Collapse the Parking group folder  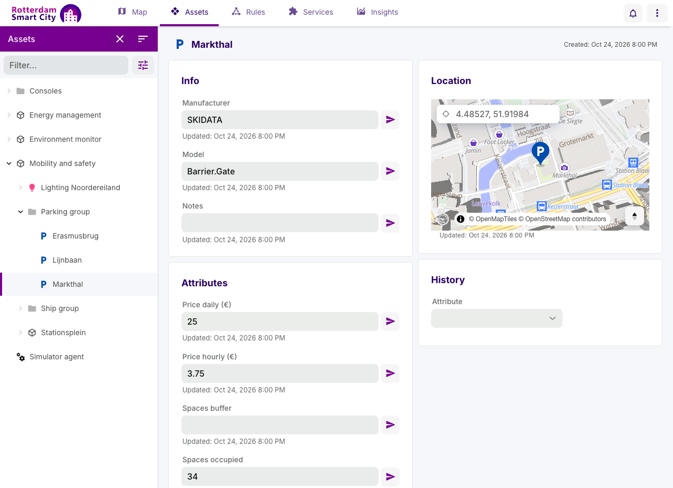21,212
